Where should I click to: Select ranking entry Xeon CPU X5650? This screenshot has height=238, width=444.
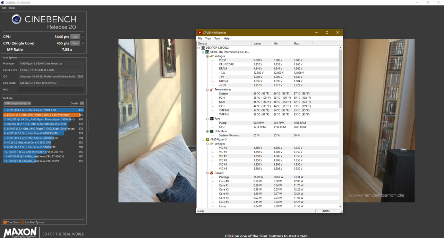tap(43, 161)
